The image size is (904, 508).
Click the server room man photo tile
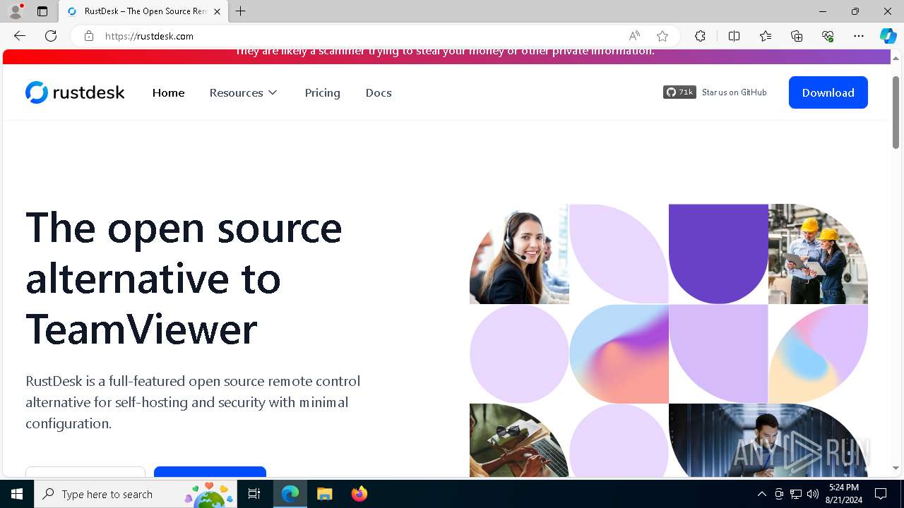(x=768, y=440)
